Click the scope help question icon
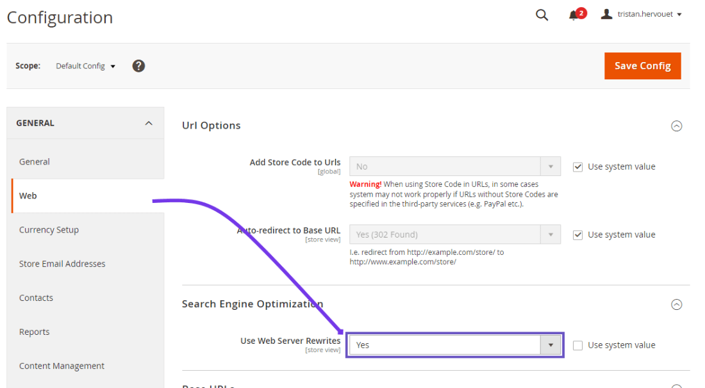The height and width of the screenshot is (388, 705). (x=138, y=66)
